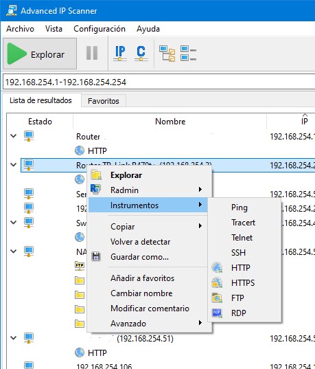This screenshot has width=315, height=369.
Task: Click the computer icon of the NA row
Action: point(29,251)
